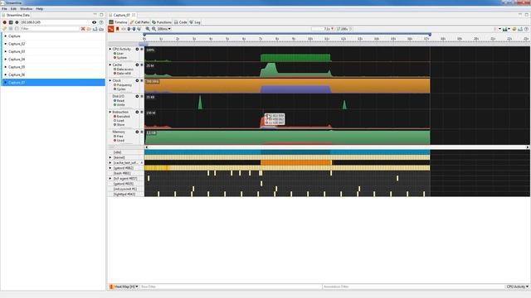
Task: Open the File menu
Action: tap(4, 9)
